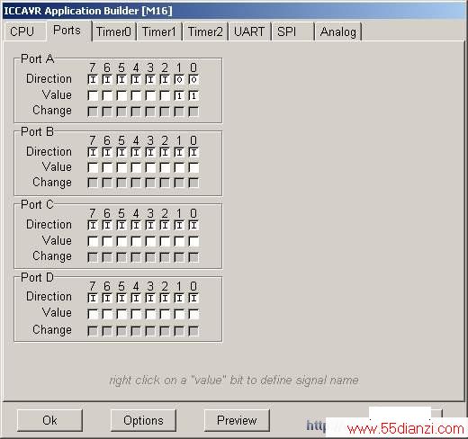This screenshot has width=468, height=439.
Task: Toggle Port C Direction bit 0
Action: [x=193, y=225]
